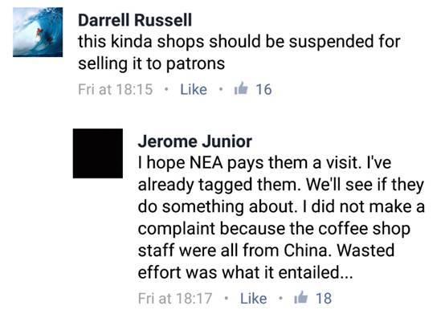
Task: Like Jerome Junior's reply
Action: (254, 299)
